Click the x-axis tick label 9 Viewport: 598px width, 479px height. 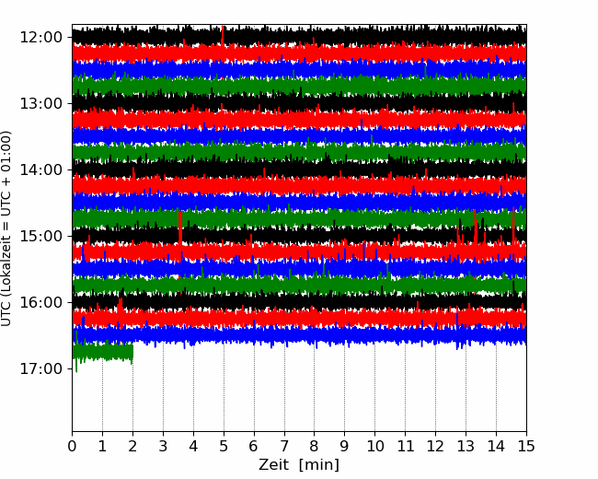[345, 446]
